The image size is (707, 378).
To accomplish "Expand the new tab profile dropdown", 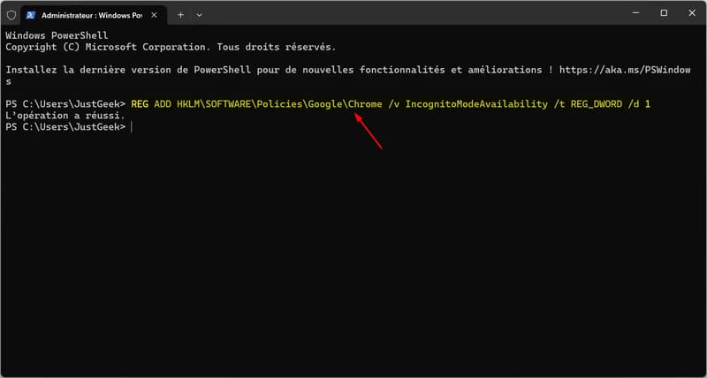I will click(200, 15).
